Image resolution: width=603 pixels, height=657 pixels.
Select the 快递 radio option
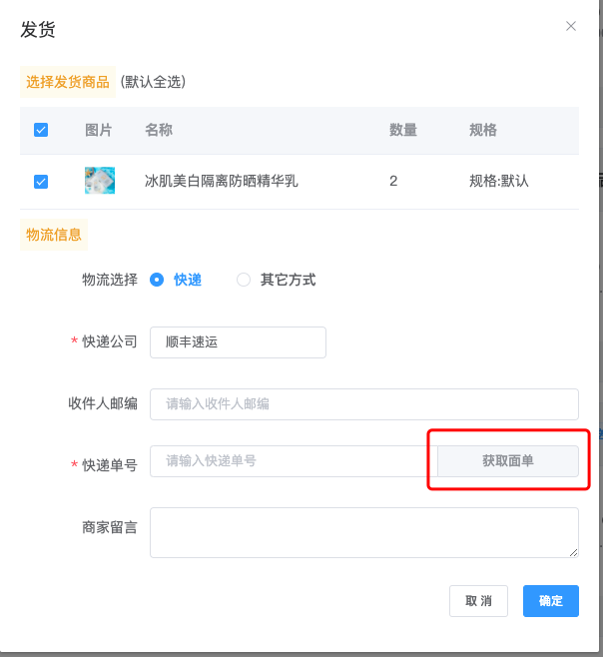[x=157, y=280]
